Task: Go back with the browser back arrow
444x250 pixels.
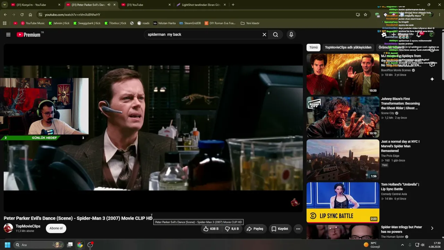Action: pyautogui.click(x=5, y=15)
